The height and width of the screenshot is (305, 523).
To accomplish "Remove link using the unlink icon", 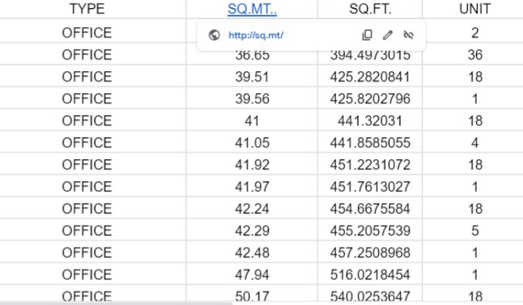I will click(408, 35).
